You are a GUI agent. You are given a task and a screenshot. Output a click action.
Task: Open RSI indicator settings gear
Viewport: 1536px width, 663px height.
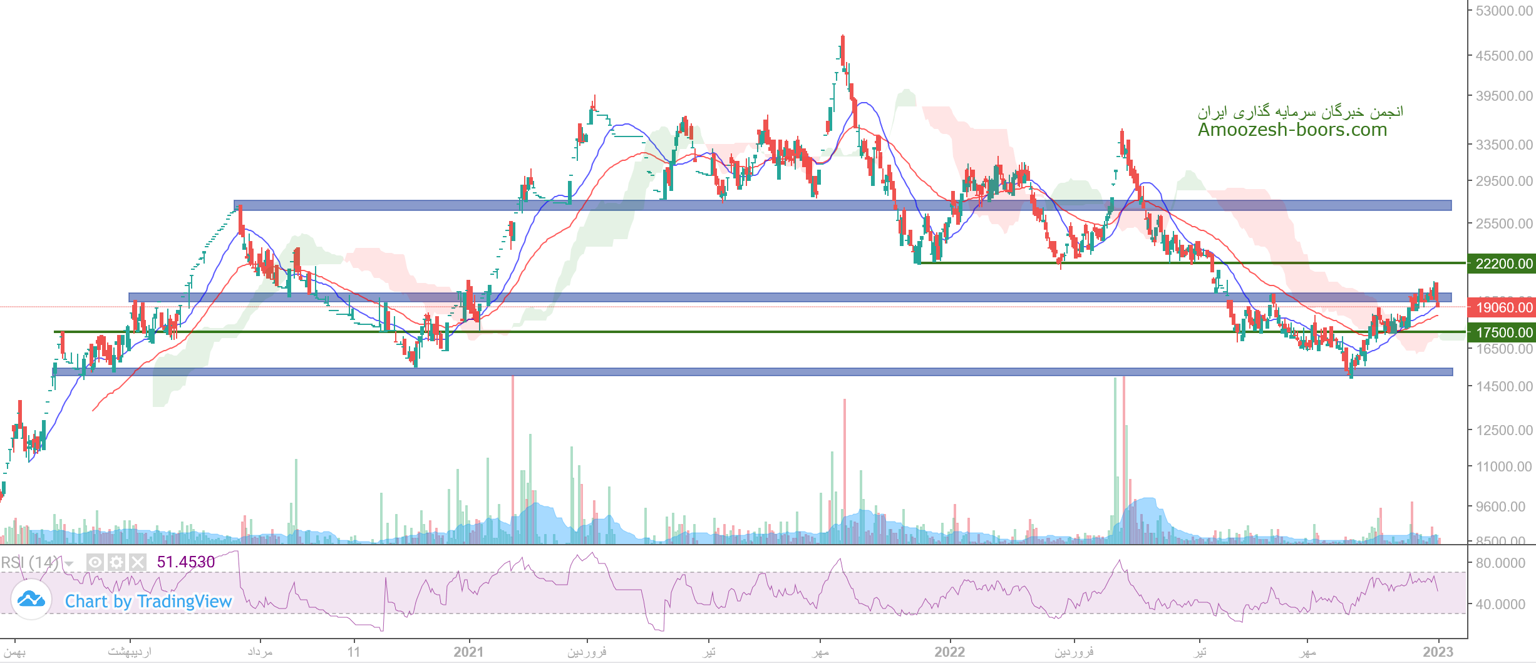(x=116, y=562)
